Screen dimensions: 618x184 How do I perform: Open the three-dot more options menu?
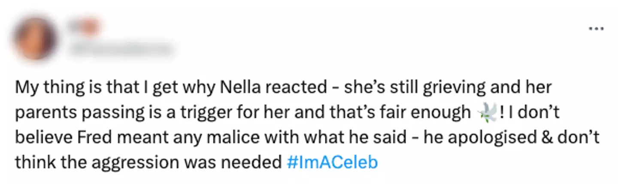pos(597,29)
